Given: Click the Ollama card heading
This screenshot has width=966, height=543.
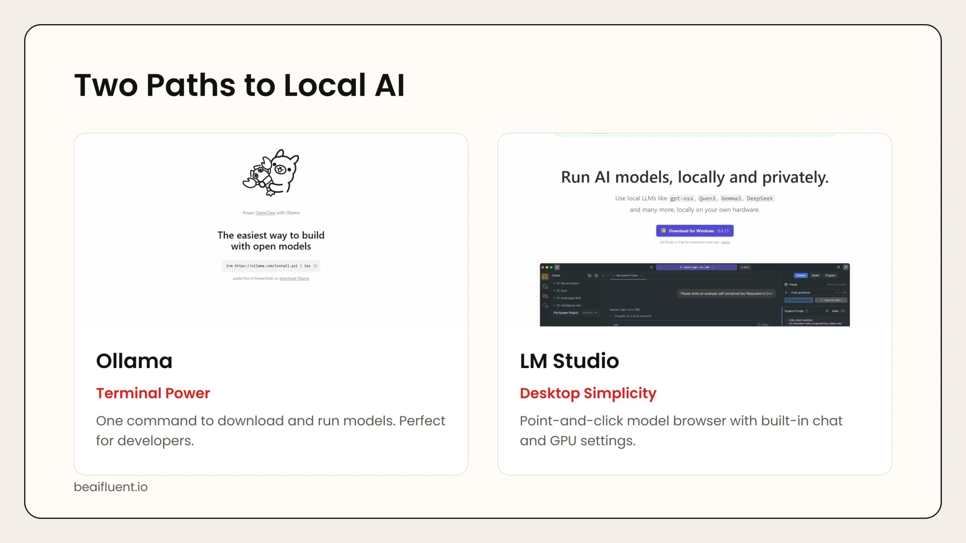Looking at the screenshot, I should pyautogui.click(x=134, y=361).
